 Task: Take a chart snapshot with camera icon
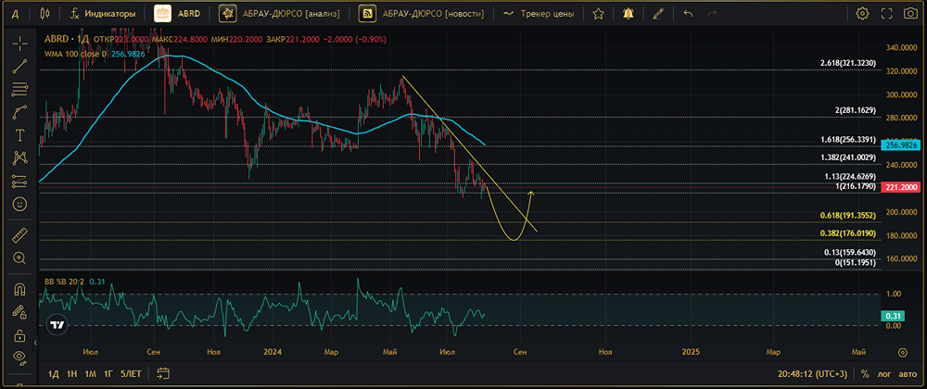click(x=910, y=14)
